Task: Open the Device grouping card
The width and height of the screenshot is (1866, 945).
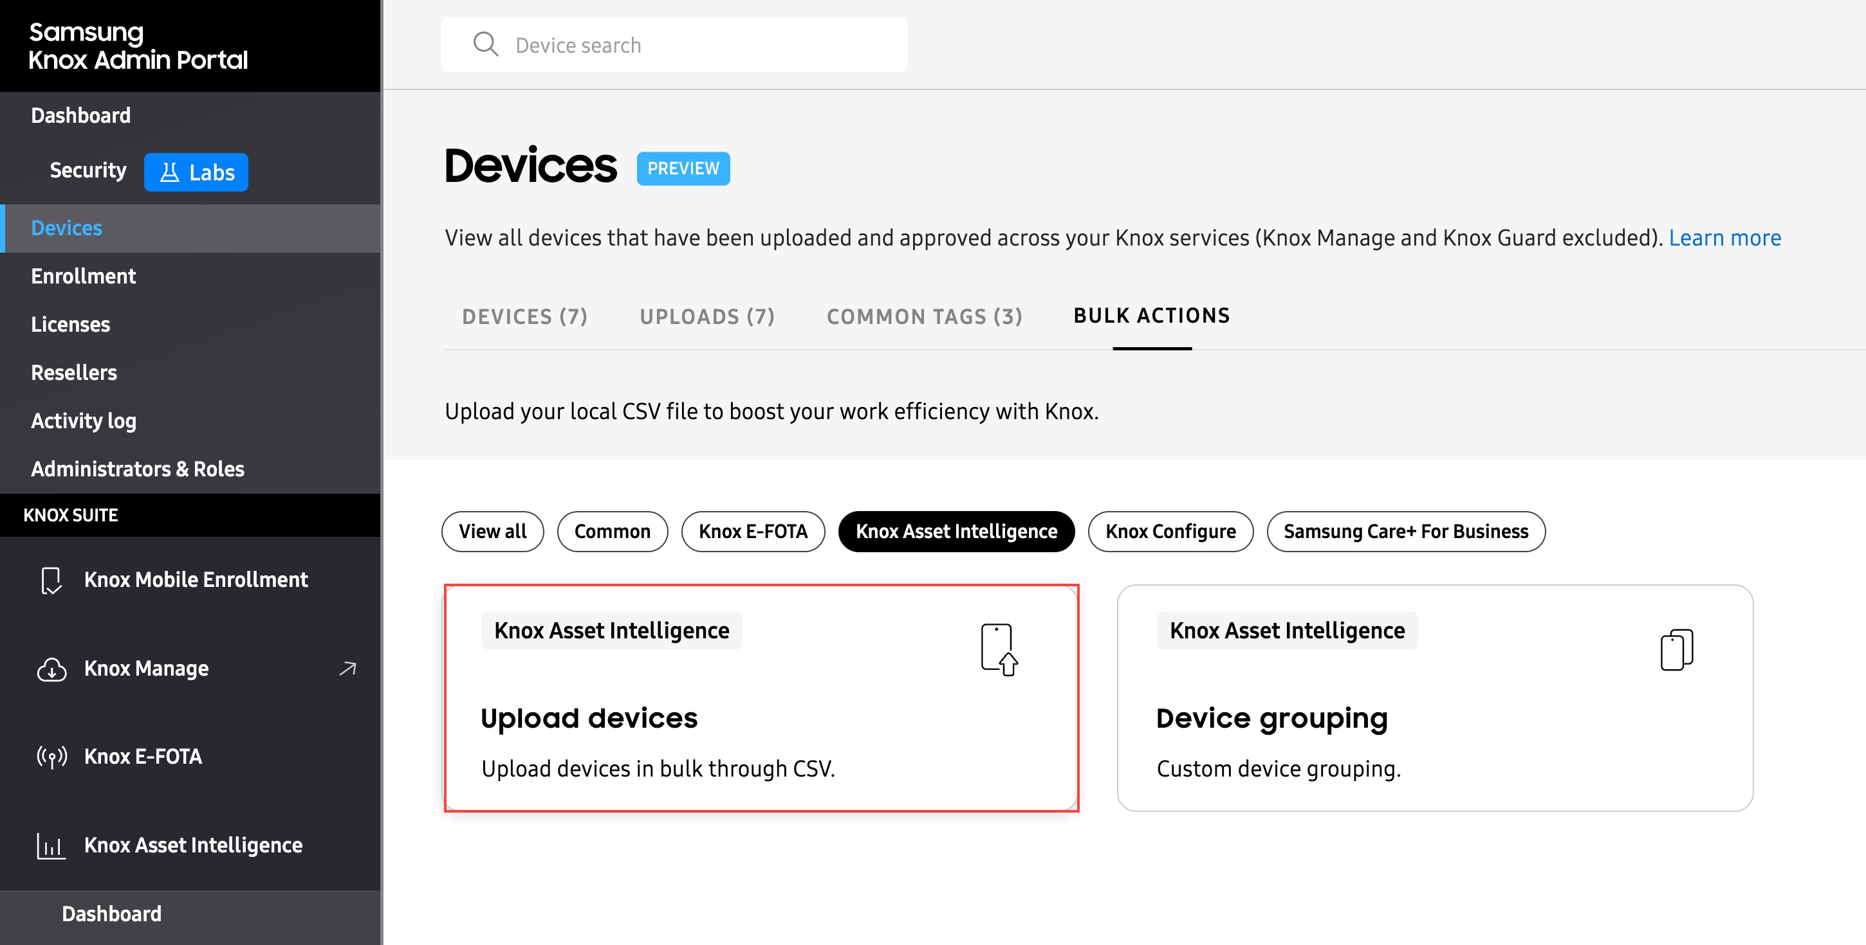Action: tap(1435, 698)
